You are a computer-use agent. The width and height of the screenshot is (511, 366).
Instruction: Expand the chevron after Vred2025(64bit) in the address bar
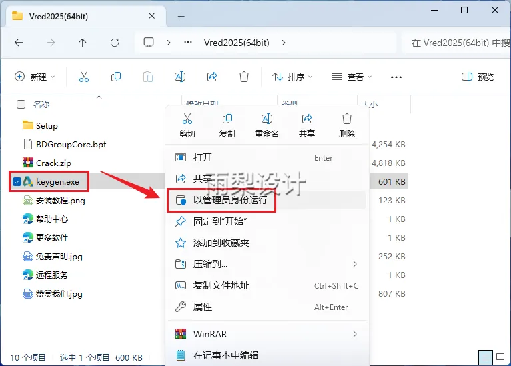pyautogui.click(x=284, y=43)
